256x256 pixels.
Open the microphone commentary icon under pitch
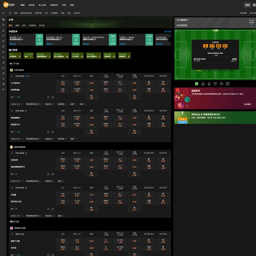(209, 84)
